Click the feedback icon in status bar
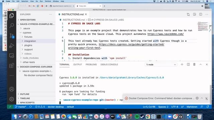 coord(202,107)
